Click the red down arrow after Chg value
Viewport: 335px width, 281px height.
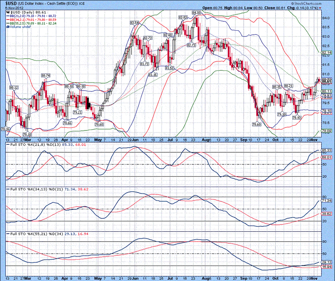click(320, 8)
